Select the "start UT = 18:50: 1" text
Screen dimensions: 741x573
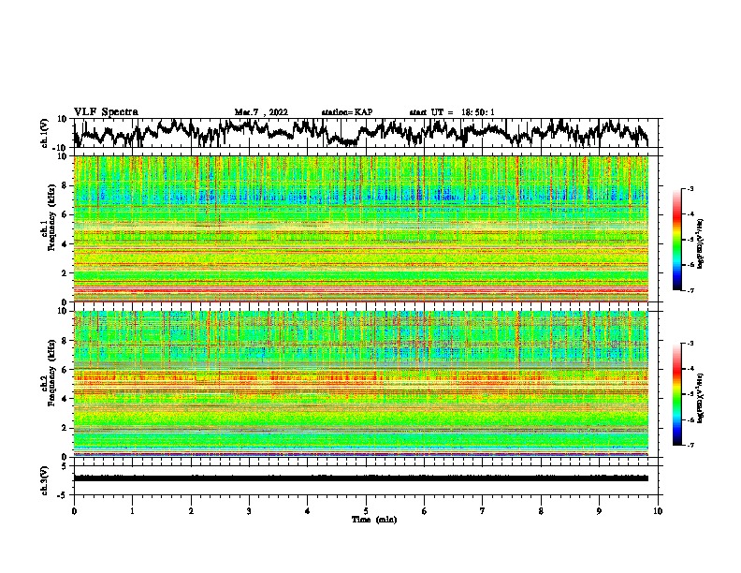452,112
